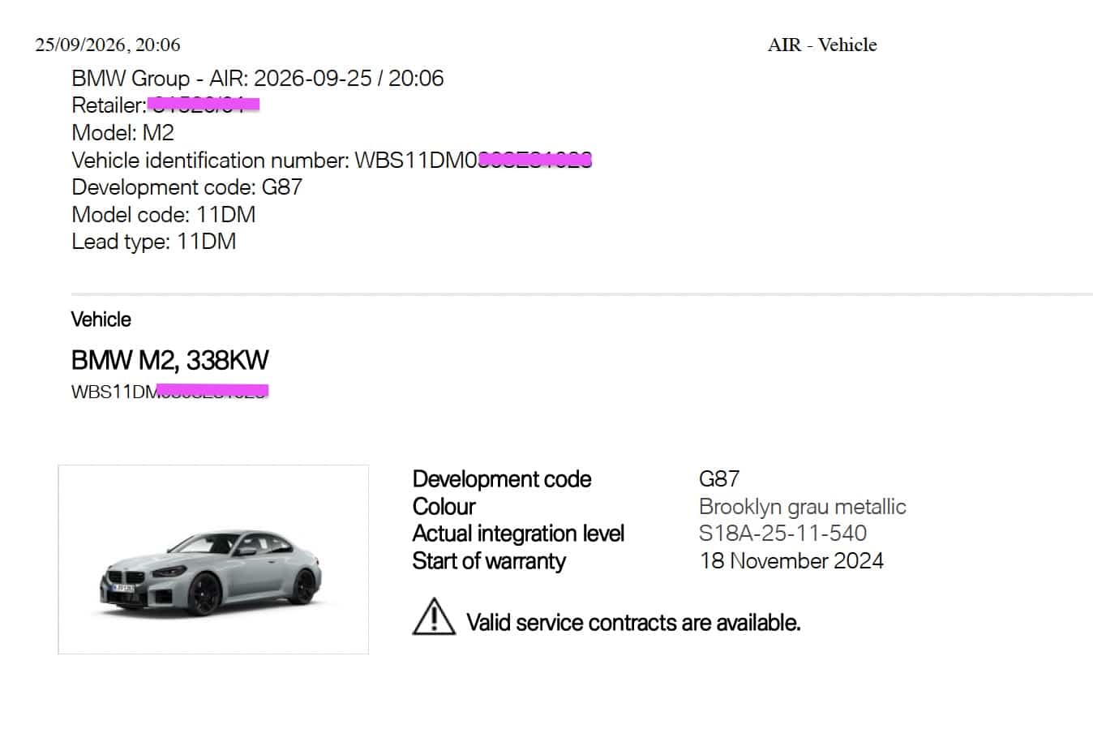Click the 'Vehicle identification number' line
The image size is (1093, 746).
(332, 160)
